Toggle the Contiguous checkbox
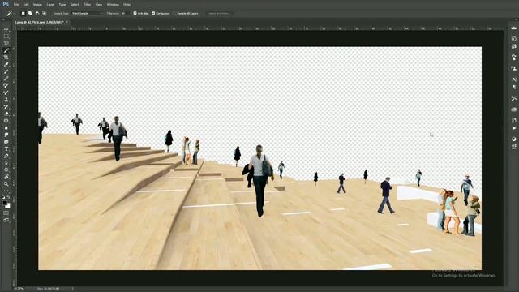The width and height of the screenshot is (519, 292). coord(153,14)
